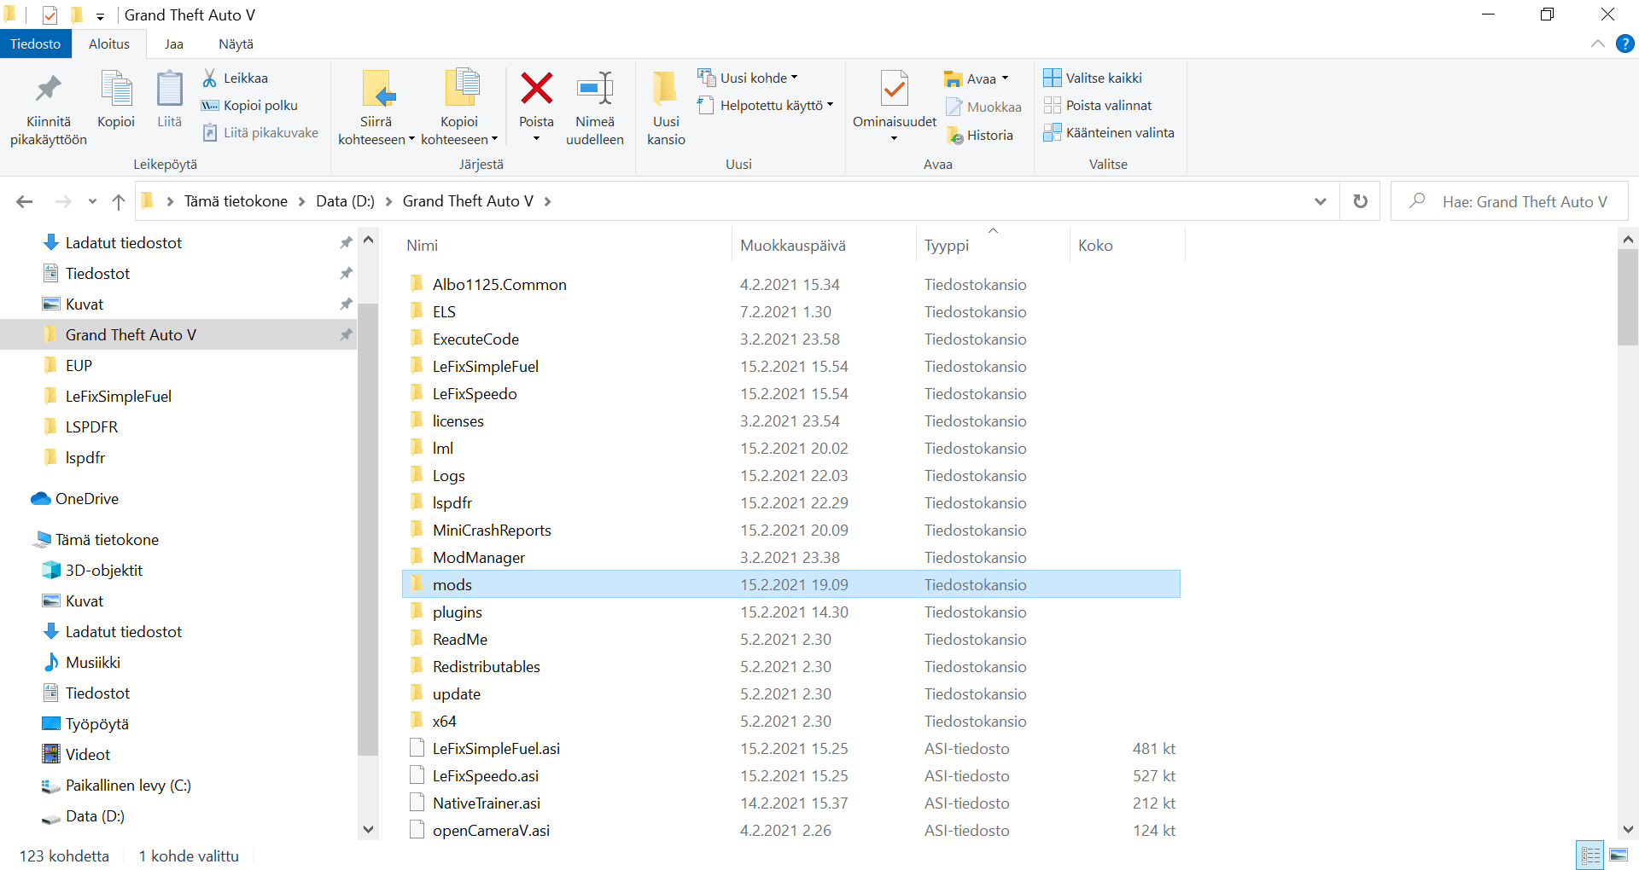
Task: Open Explorer help question mark
Action: [x=1625, y=43]
